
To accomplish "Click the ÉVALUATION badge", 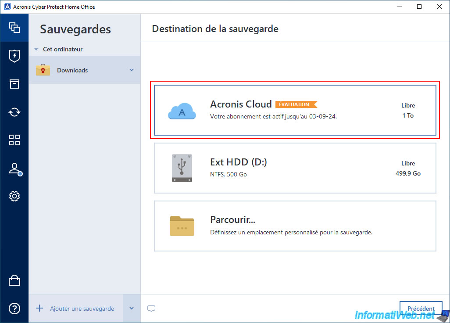I will click(296, 104).
